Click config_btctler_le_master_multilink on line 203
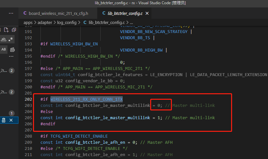268x159 pixels. point(108,106)
